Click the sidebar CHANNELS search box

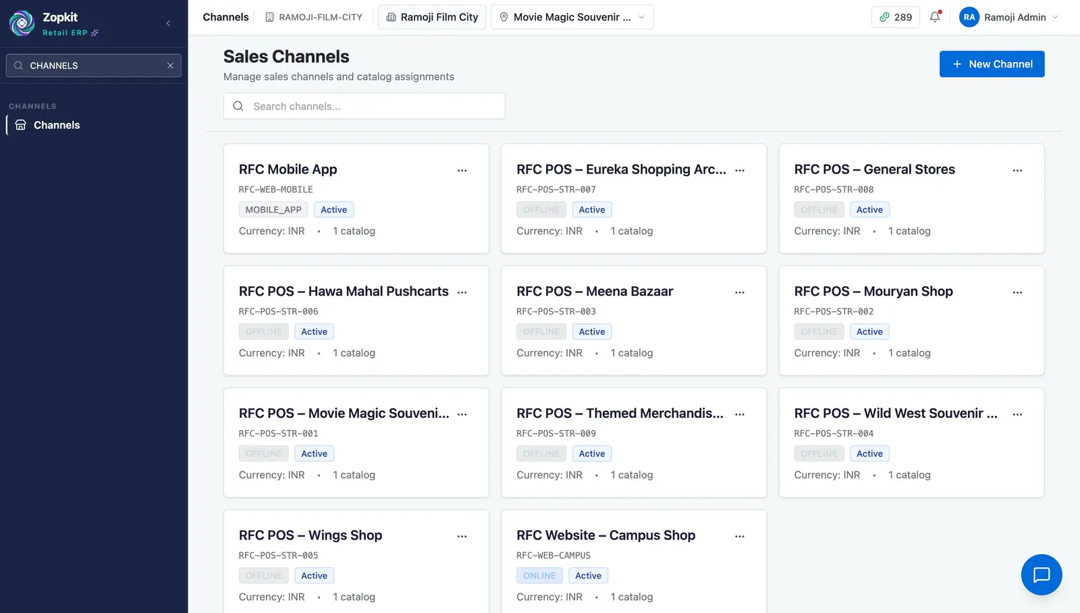[94, 65]
